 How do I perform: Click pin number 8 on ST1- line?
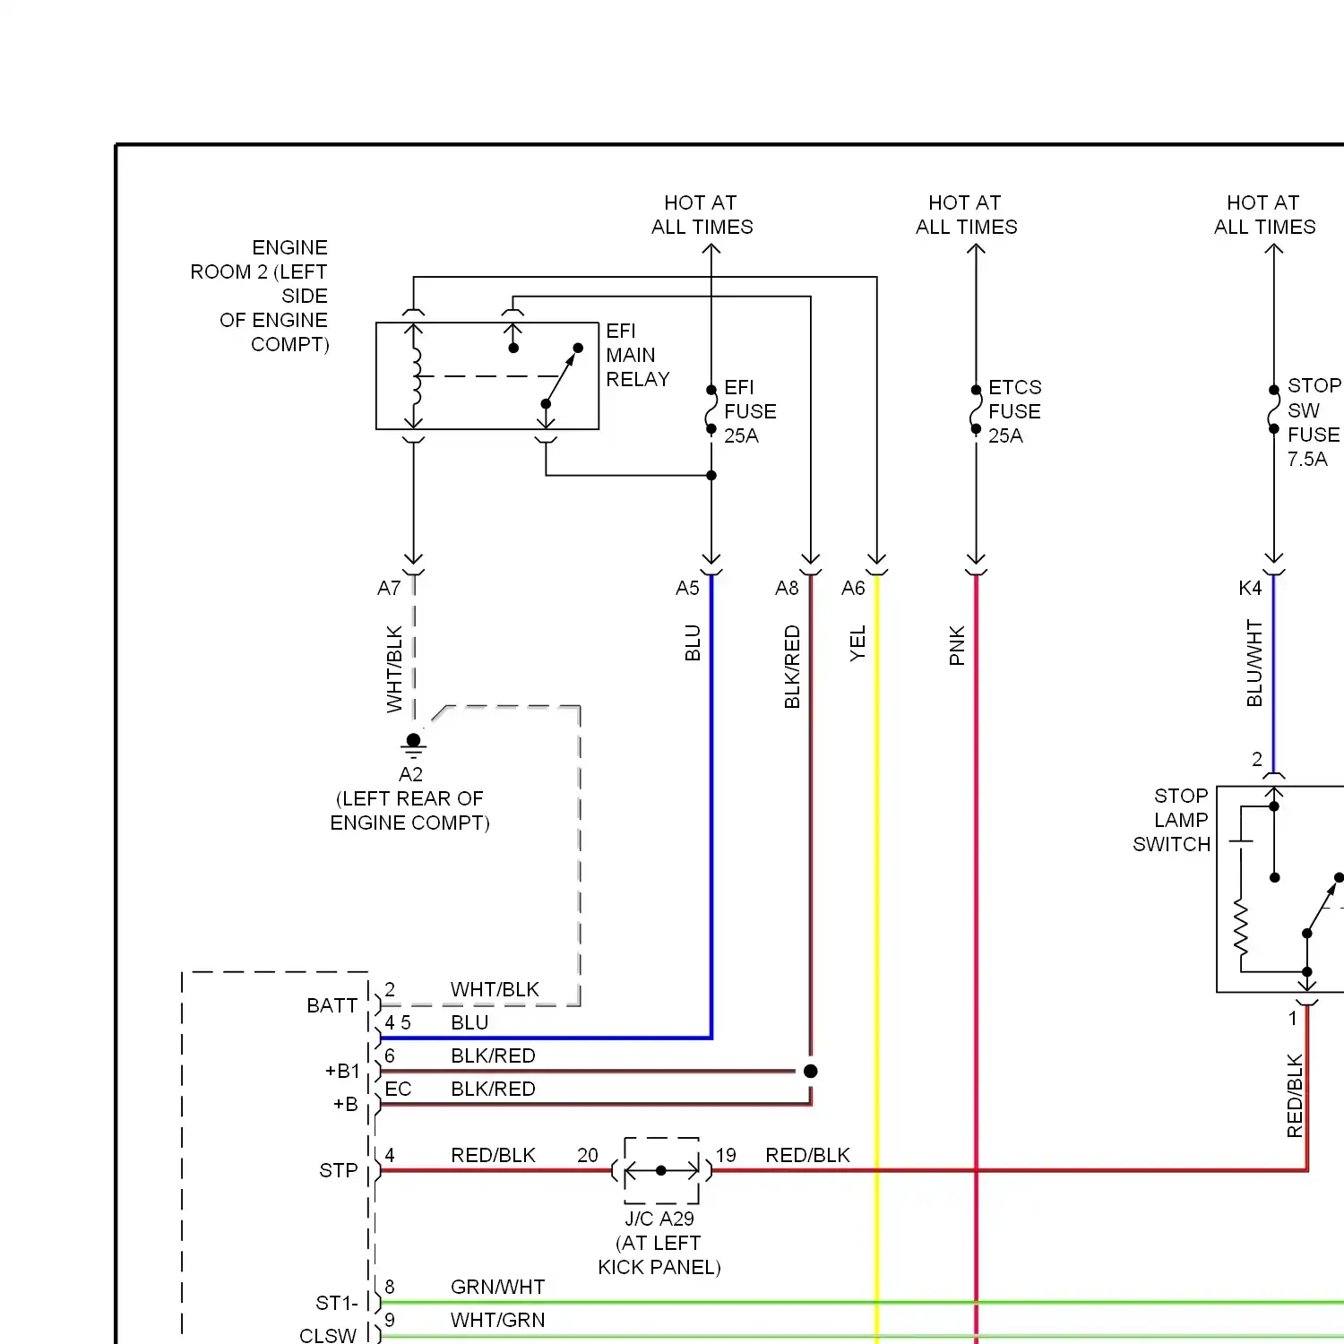[390, 1287]
